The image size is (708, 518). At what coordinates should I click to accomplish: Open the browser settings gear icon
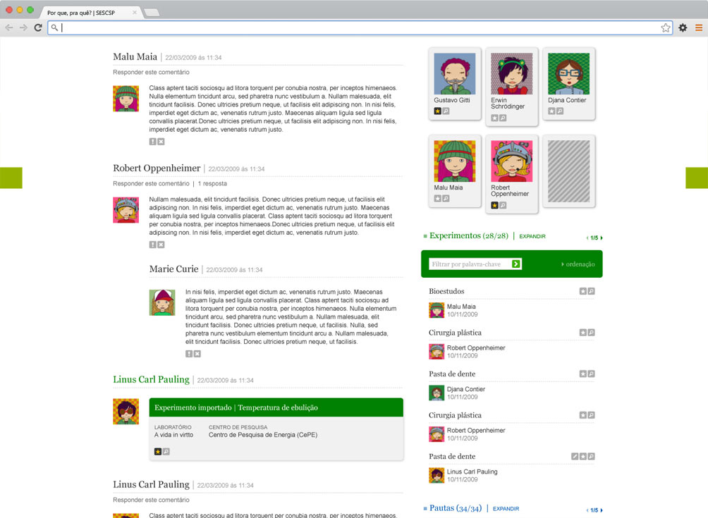coord(683,27)
